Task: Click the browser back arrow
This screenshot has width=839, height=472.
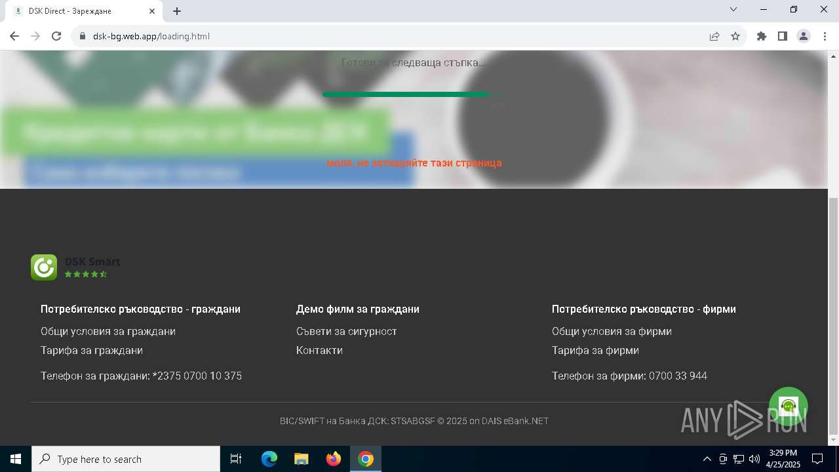Action: point(14,36)
